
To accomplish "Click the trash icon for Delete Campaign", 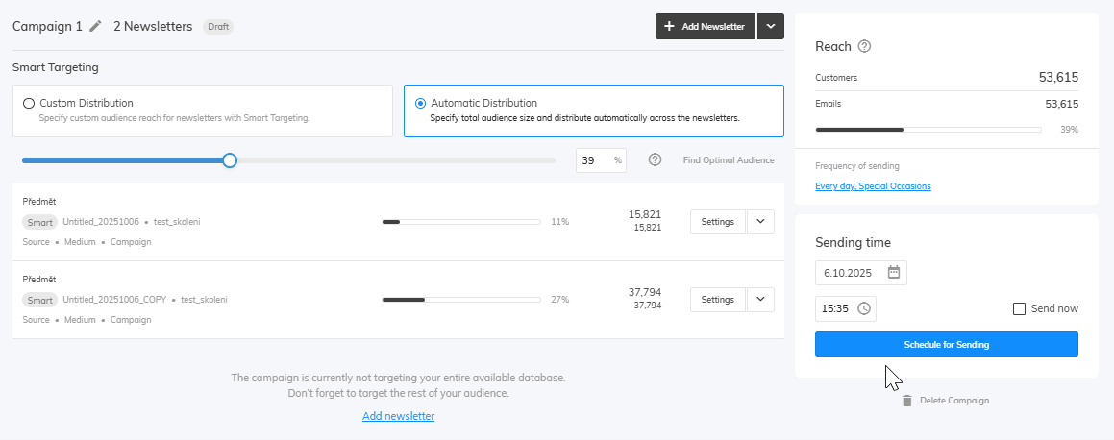I will 906,401.
